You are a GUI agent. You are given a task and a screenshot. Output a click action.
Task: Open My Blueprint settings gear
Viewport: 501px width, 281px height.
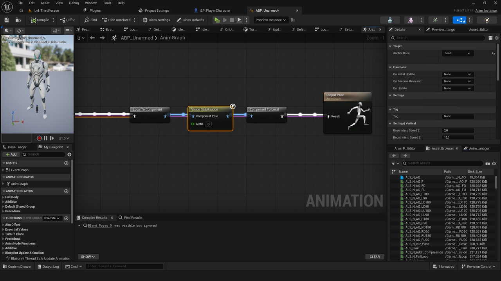(69, 155)
